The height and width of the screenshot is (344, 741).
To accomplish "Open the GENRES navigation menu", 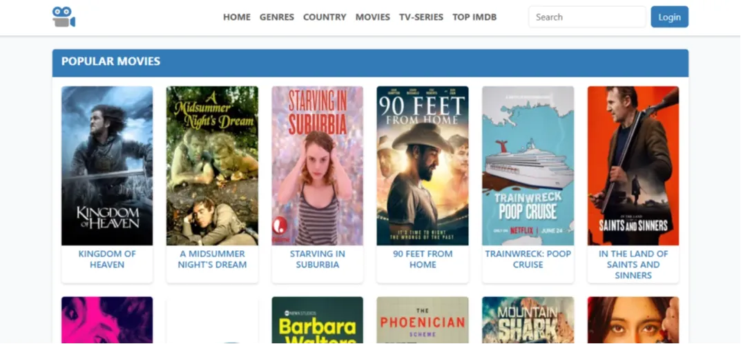I will [276, 17].
